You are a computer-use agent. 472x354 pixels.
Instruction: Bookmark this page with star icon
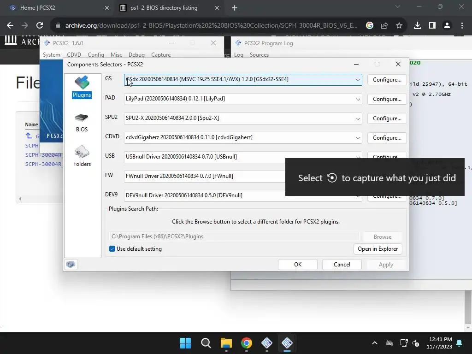[399, 26]
